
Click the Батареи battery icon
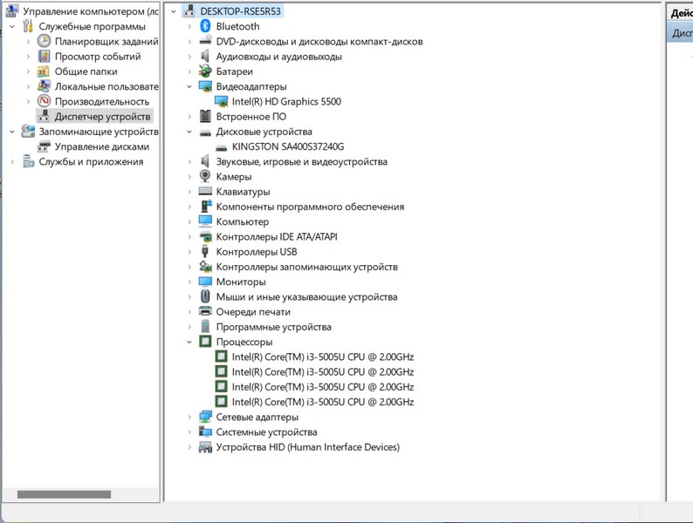[205, 71]
